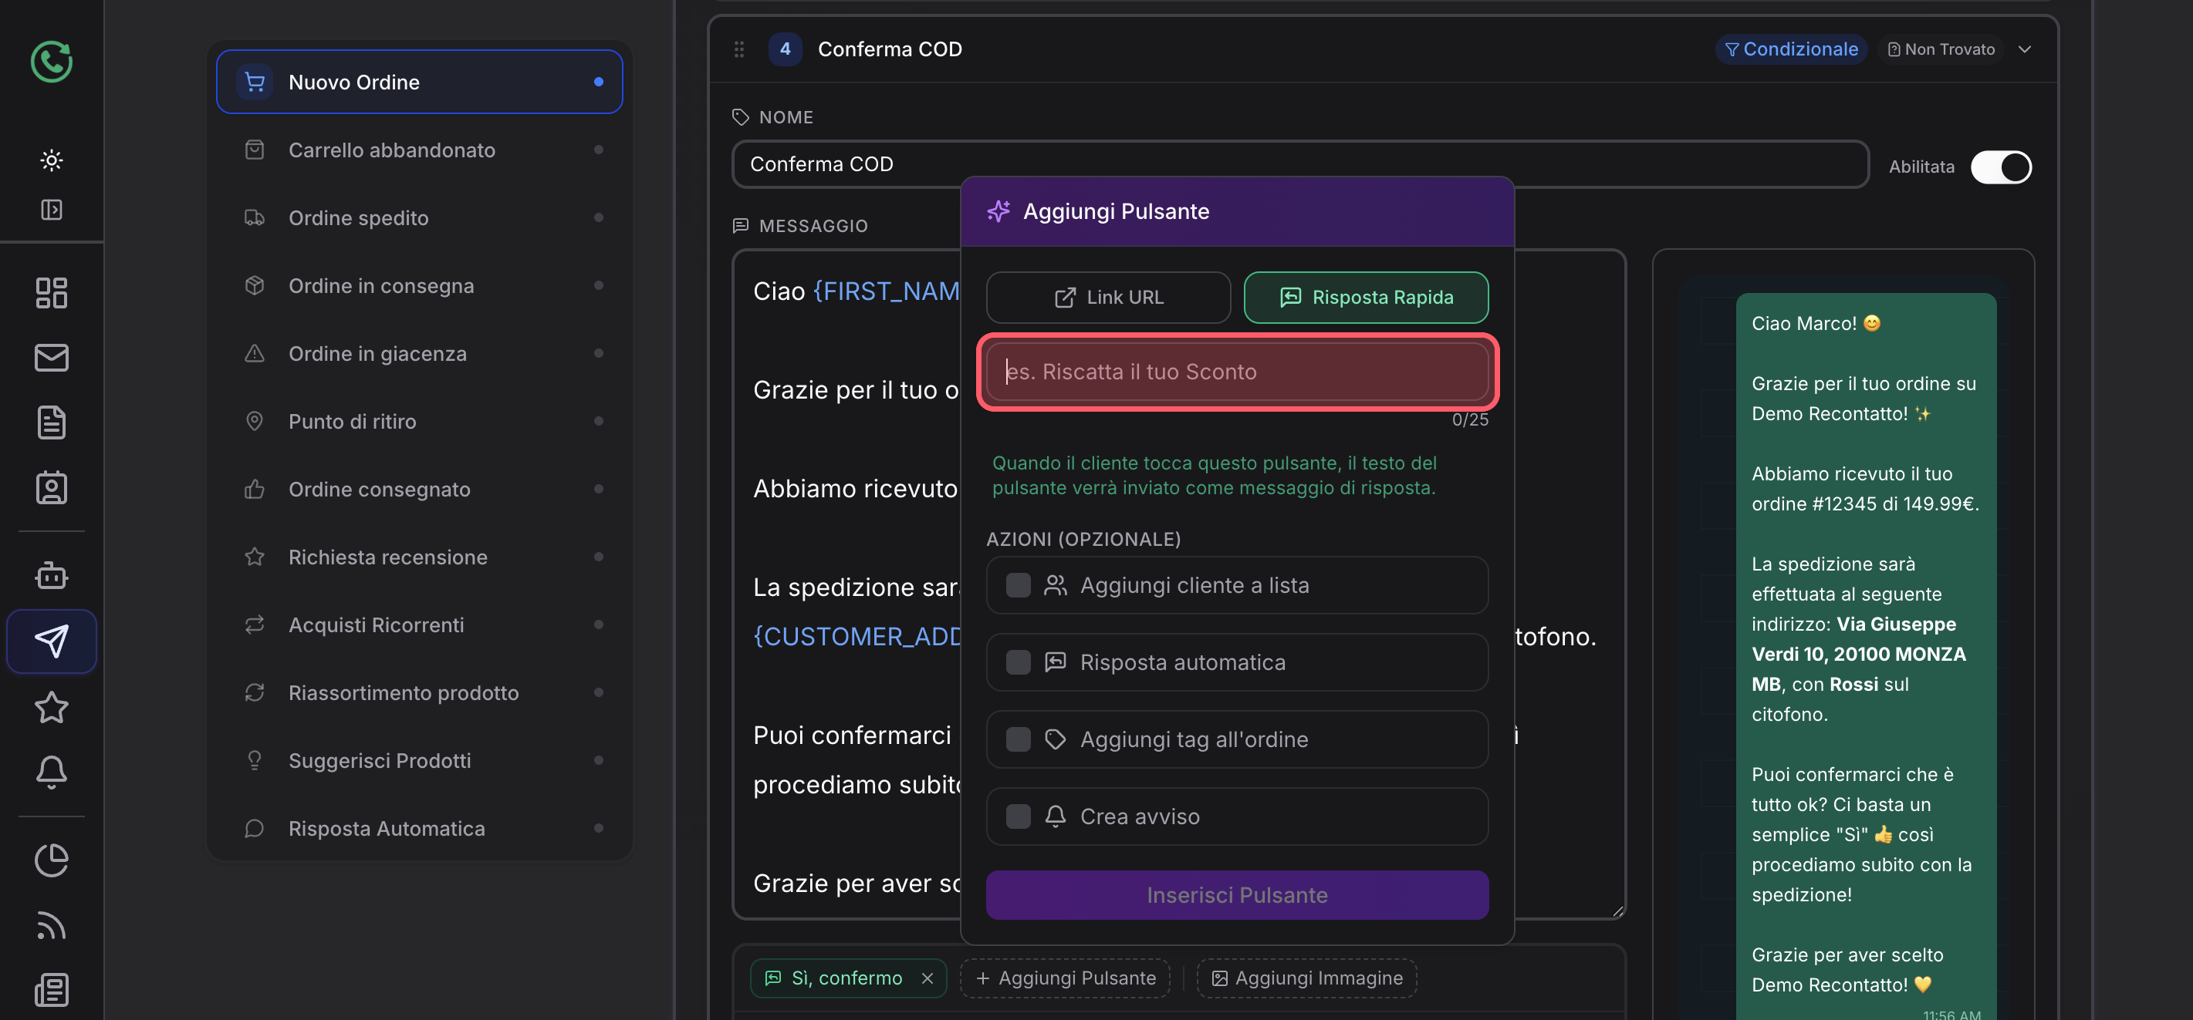Expand the Conferma COD chevron
Image resolution: width=2193 pixels, height=1020 pixels.
pyautogui.click(x=2025, y=49)
